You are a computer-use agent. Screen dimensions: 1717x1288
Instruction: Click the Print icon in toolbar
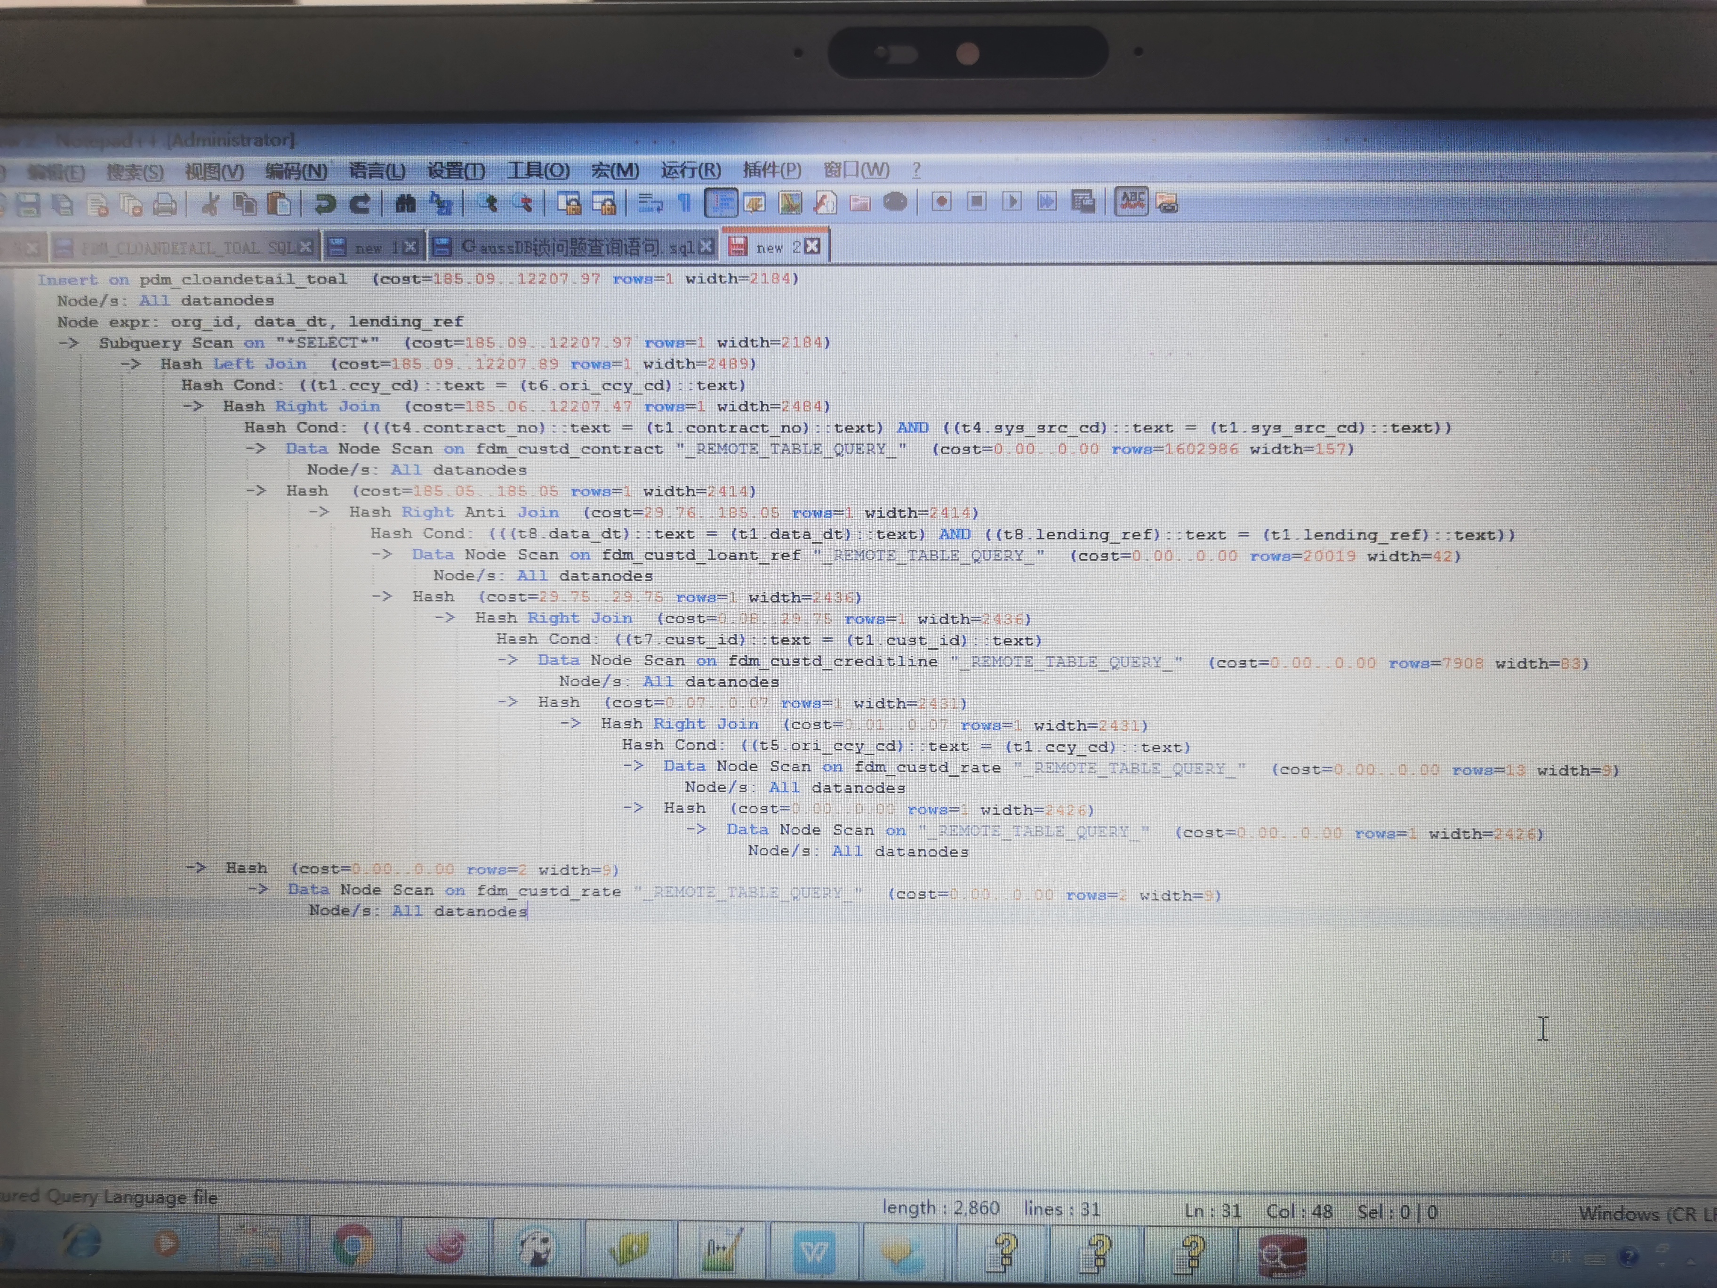coord(165,205)
